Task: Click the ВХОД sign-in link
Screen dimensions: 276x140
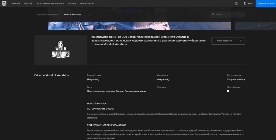Action: click(x=250, y=3)
